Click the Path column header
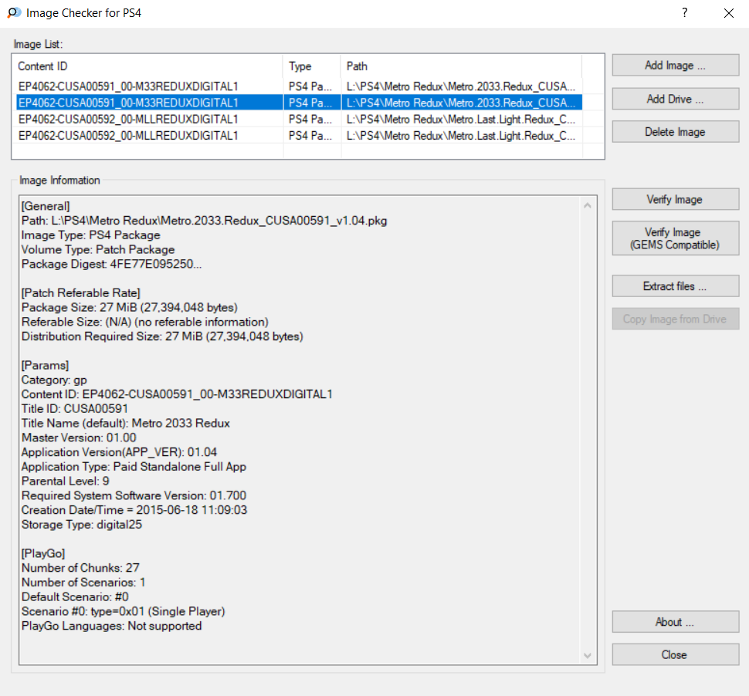749x696 pixels. click(460, 66)
